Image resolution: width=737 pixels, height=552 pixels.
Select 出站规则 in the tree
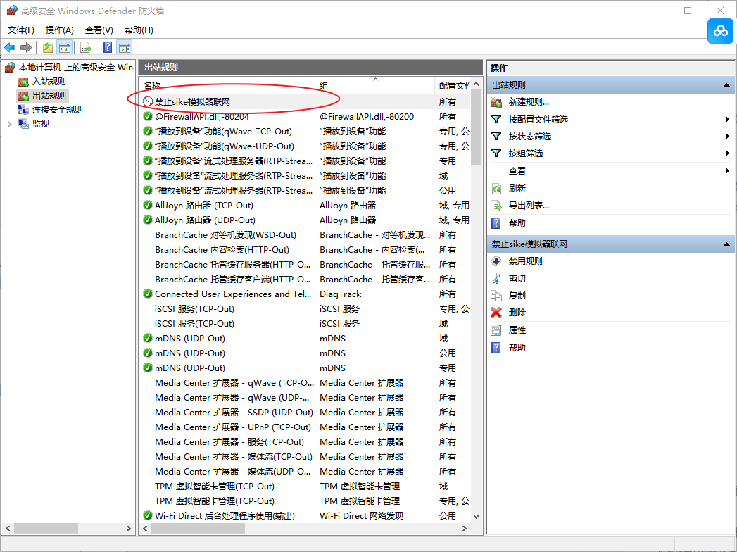tap(49, 96)
